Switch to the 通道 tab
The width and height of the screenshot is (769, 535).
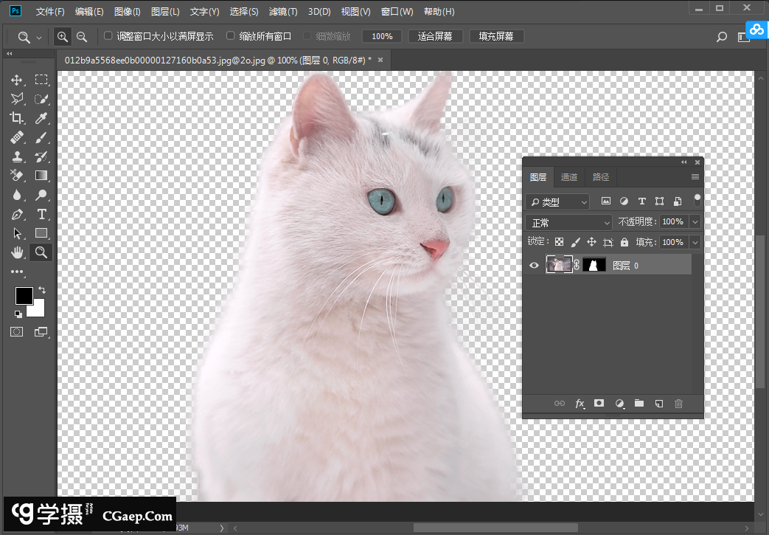click(x=569, y=177)
